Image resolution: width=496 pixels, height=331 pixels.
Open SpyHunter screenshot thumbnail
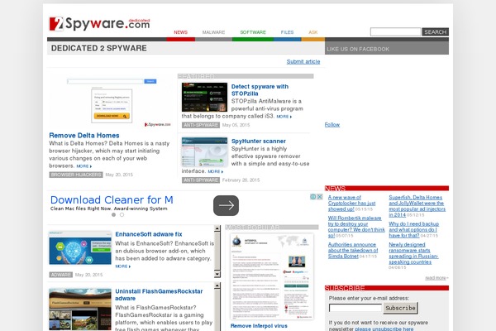204,152
